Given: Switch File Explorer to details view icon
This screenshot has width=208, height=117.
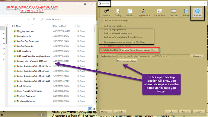Looking at the screenshot, I should [90, 109].
